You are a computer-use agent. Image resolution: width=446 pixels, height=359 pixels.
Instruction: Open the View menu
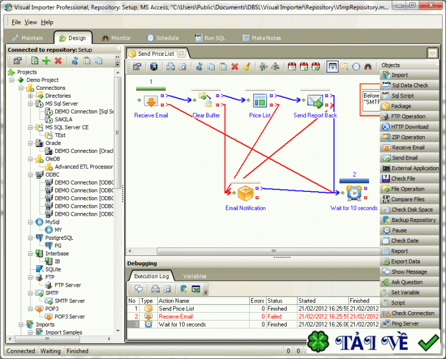click(31, 22)
